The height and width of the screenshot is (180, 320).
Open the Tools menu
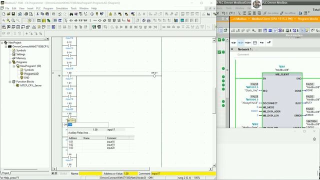73,8
